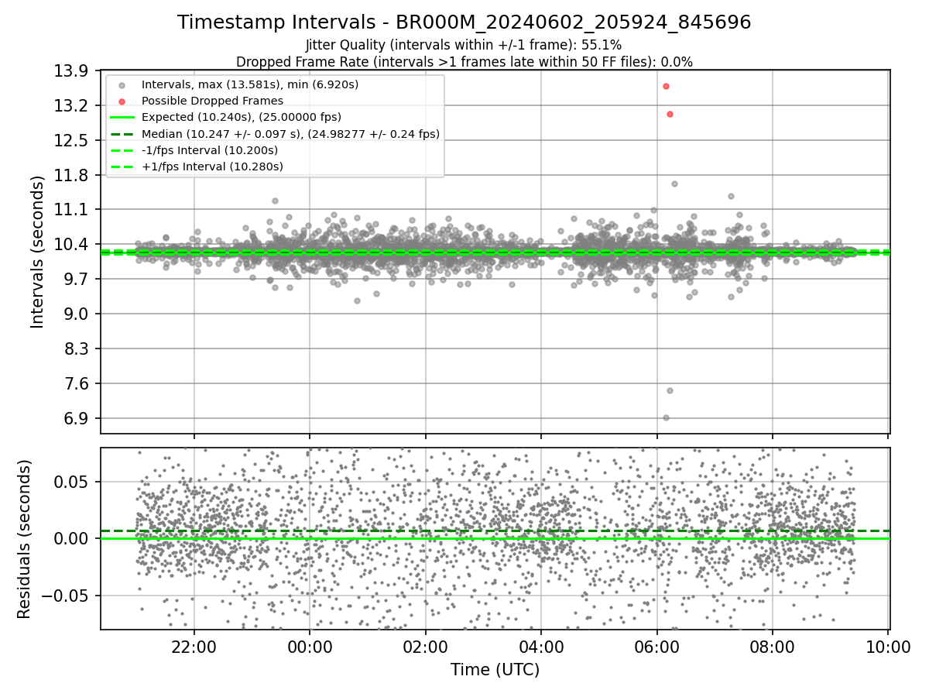Click the lower red dropped-frame point near 13.0s
The image size is (929, 697).
point(670,114)
